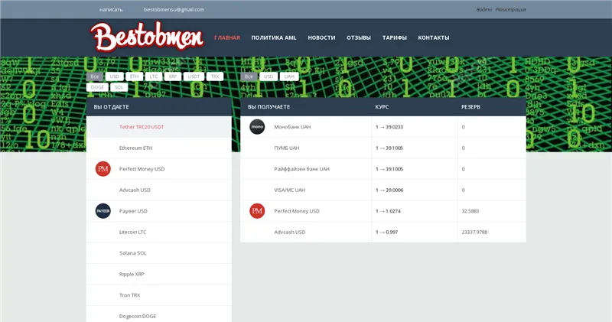Choose Райффайзен банк UAH to receive
The height and width of the screenshot is (322, 612).
pos(383,169)
